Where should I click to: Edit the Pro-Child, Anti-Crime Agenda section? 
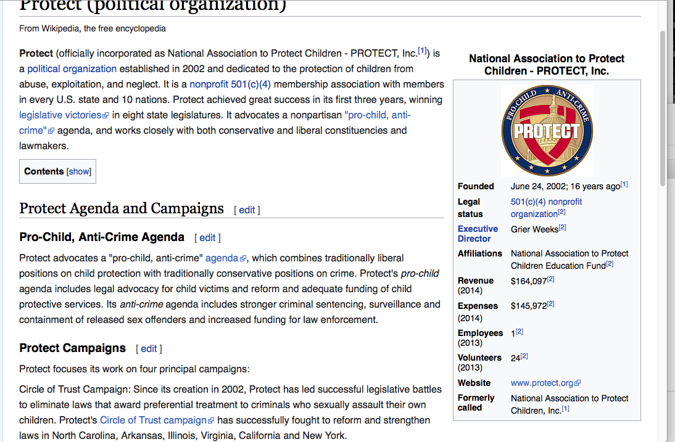tap(207, 237)
